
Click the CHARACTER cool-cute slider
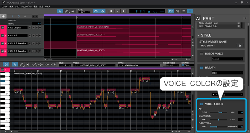pyautogui.click(x=218, y=120)
